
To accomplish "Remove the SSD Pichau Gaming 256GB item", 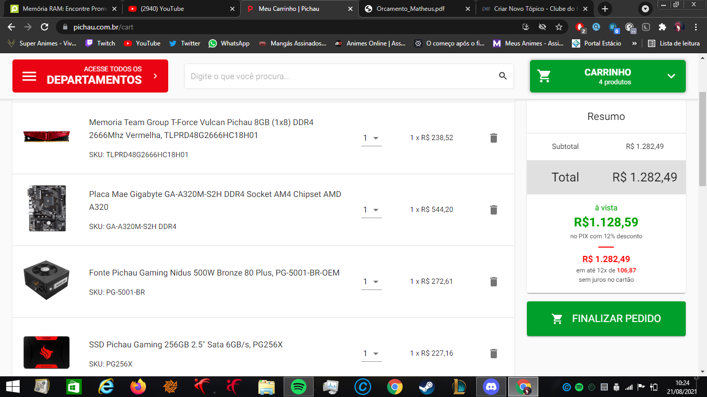I will tap(494, 354).
